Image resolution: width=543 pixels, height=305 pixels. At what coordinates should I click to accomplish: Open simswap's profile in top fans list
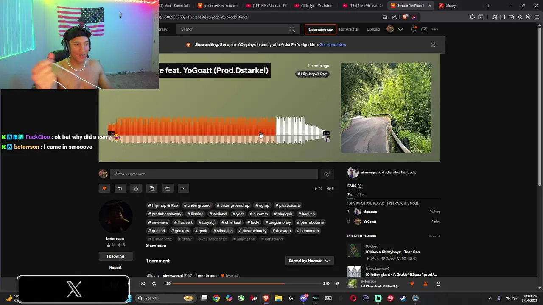click(x=370, y=211)
